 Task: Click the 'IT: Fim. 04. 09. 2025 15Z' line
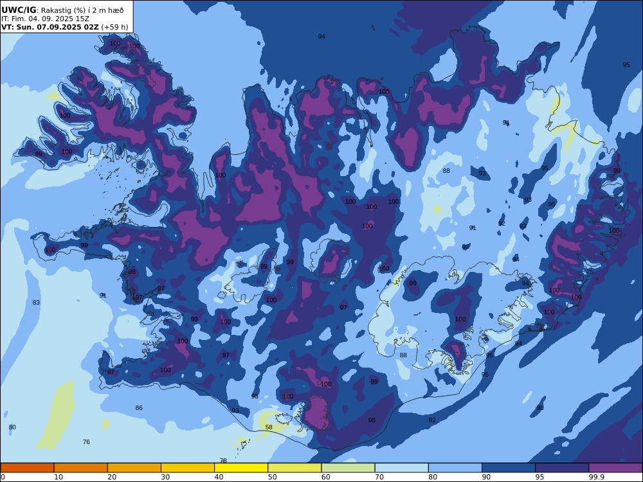45,19
